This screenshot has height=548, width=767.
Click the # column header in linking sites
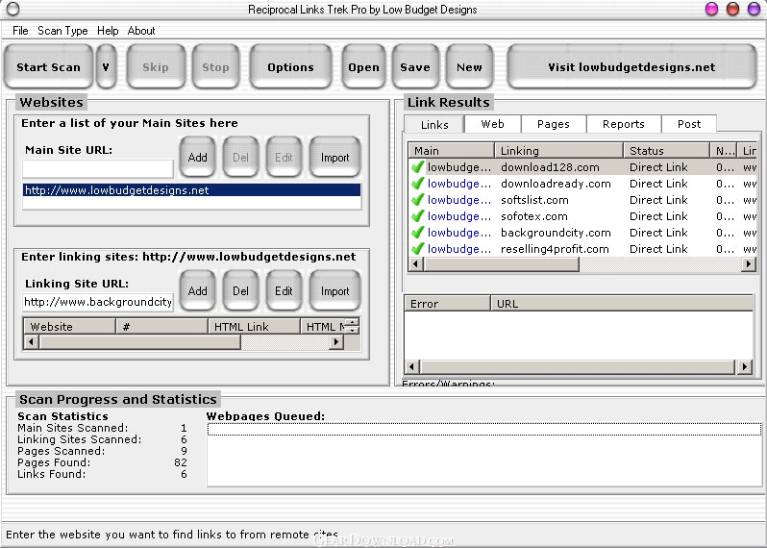pos(161,327)
